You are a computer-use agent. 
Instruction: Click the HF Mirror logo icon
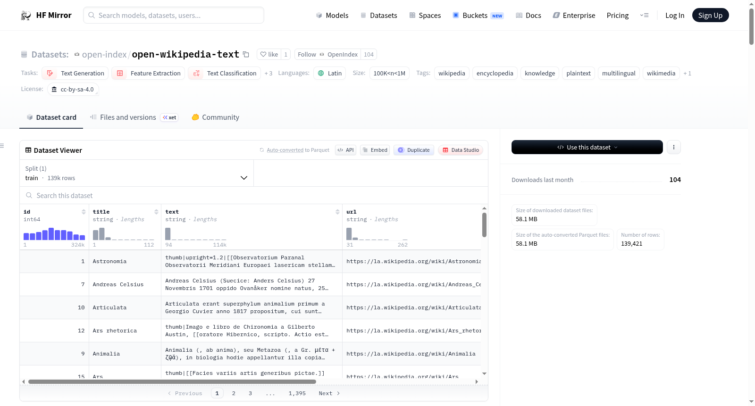click(x=25, y=16)
